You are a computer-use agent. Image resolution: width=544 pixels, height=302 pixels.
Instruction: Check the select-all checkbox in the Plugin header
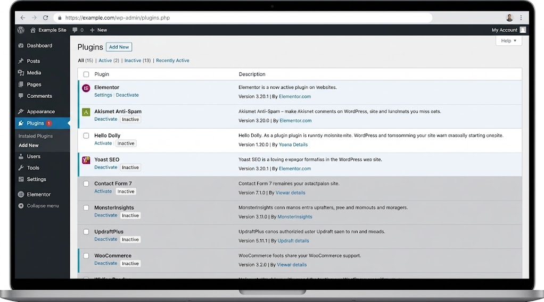click(x=86, y=74)
